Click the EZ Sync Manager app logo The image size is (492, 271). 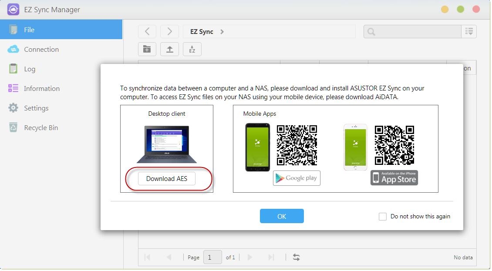click(x=13, y=10)
